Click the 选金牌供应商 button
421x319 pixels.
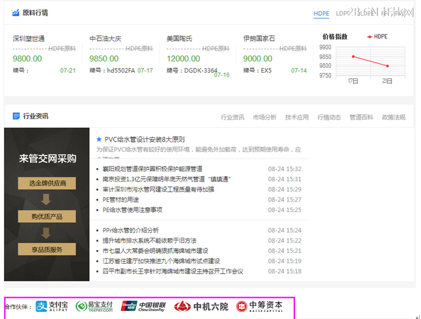[47, 183]
